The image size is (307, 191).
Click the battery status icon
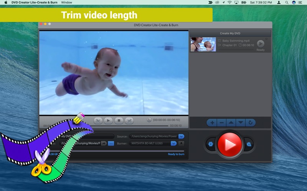coord(244,3)
